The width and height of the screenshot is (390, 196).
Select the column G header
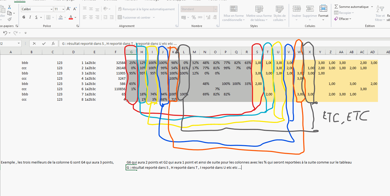click(x=131, y=52)
